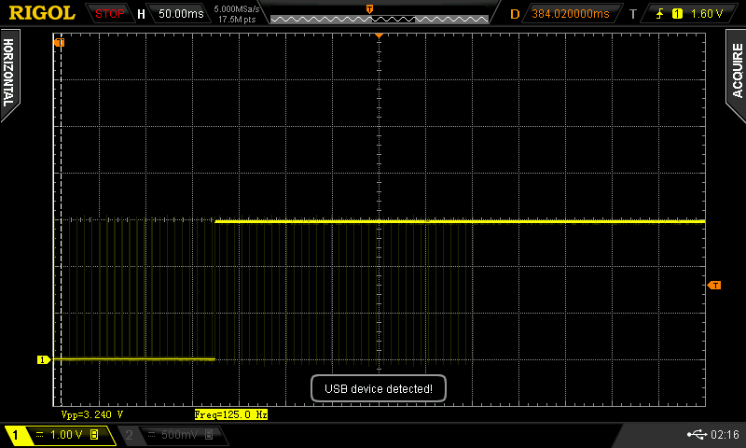Click the D horizontal delay label
The width and height of the screenshot is (746, 448).
click(x=515, y=14)
